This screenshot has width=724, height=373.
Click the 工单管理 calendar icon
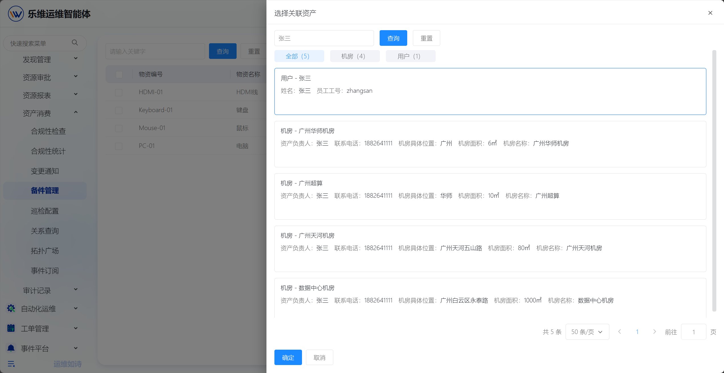pyautogui.click(x=11, y=328)
